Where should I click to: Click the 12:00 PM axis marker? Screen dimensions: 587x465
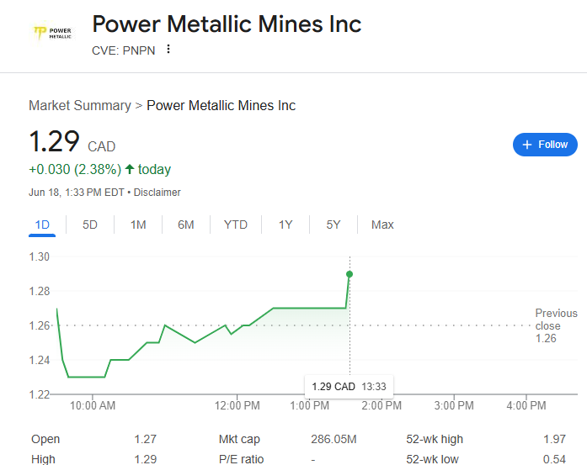237,405
